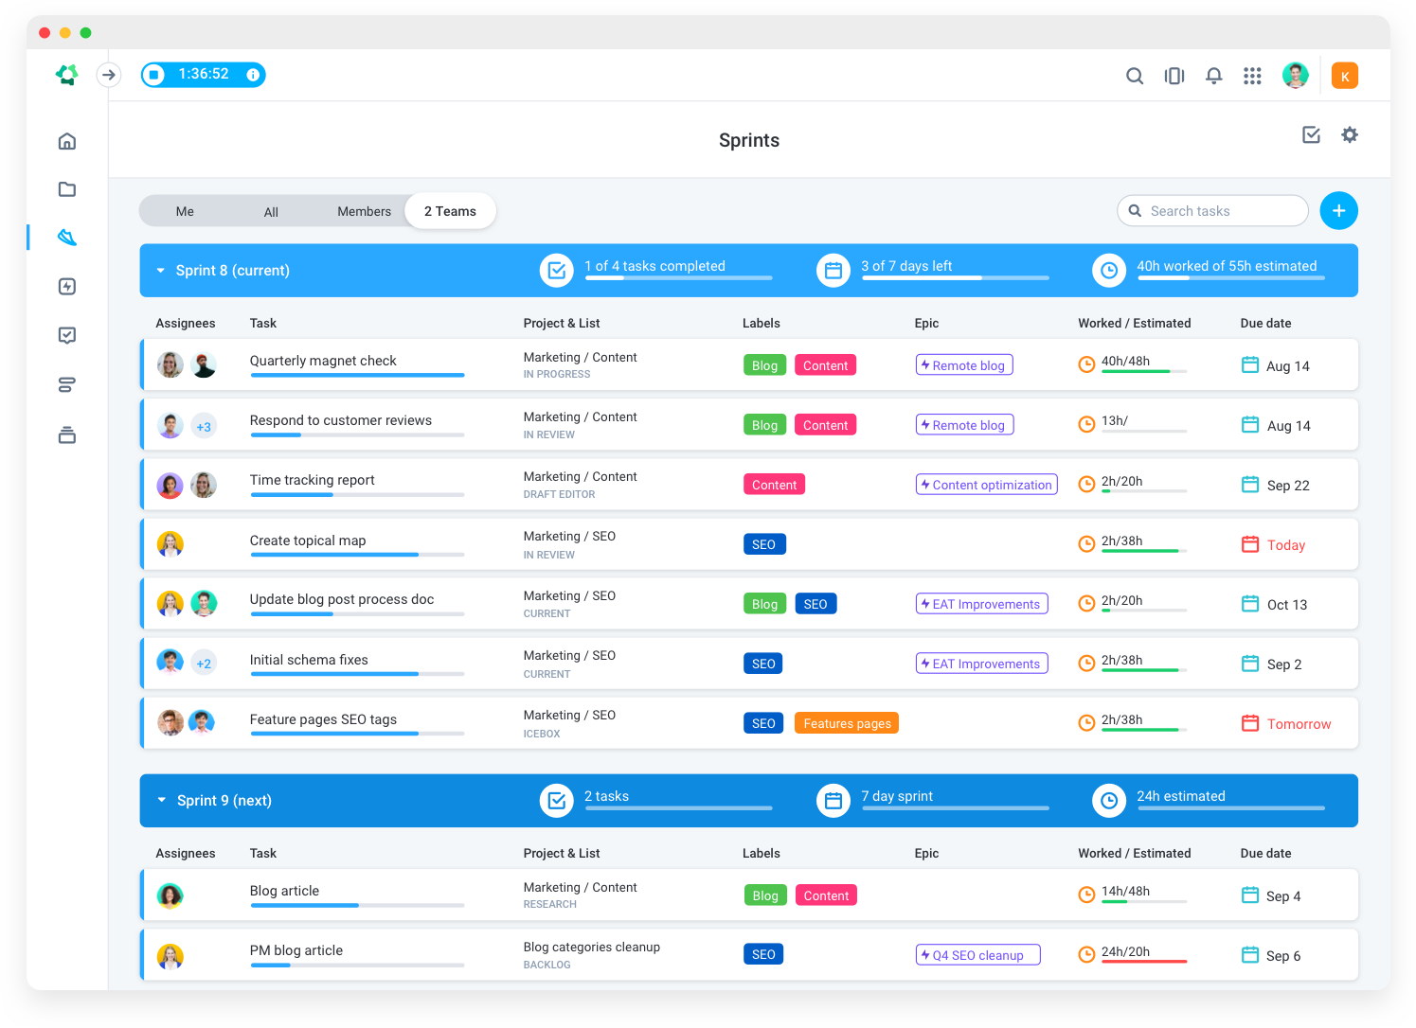This screenshot has height=1028, width=1416.
Task: Select the Home icon in the sidebar
Action: [x=66, y=140]
